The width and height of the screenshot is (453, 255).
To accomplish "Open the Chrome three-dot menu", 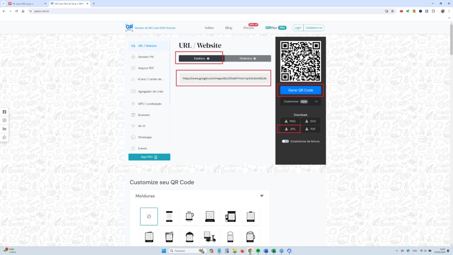I will pyautogui.click(x=449, y=11).
